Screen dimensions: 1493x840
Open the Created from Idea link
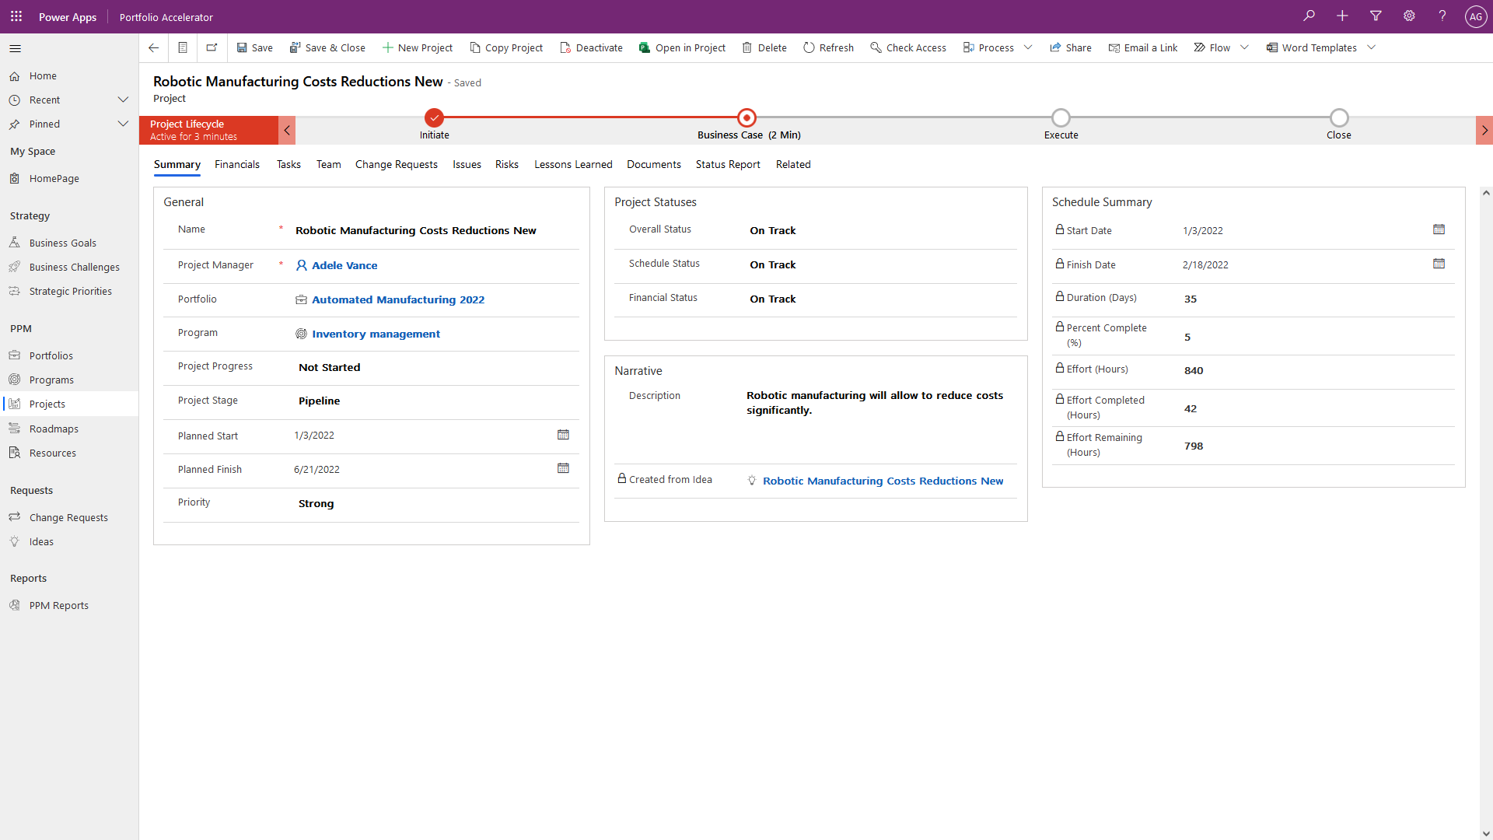[883, 481]
